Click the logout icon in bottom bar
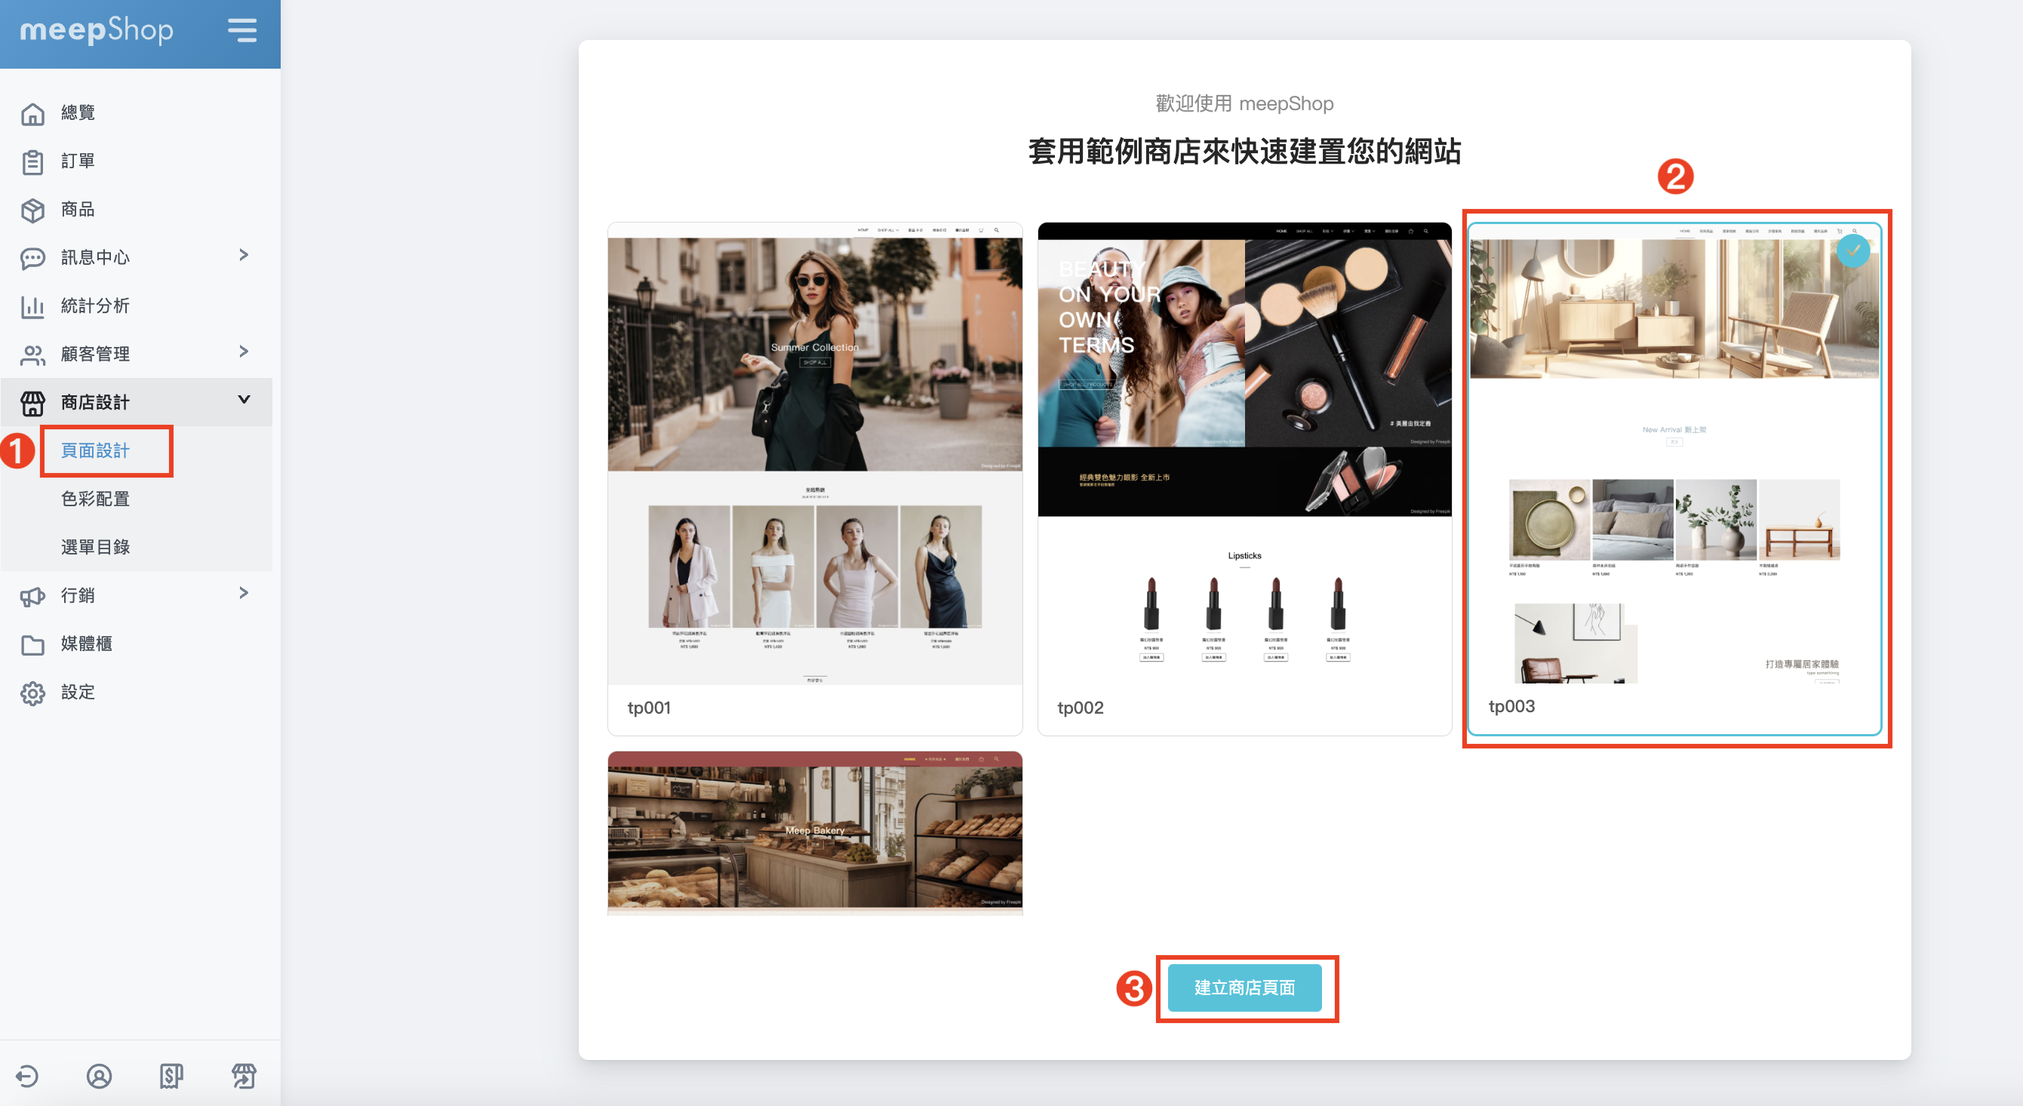Image resolution: width=2023 pixels, height=1106 pixels. tap(27, 1075)
